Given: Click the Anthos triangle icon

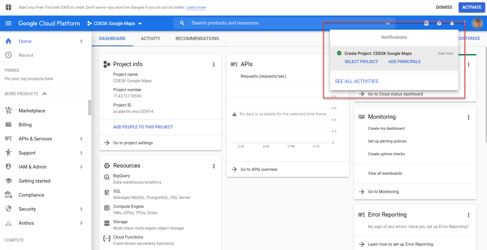Looking at the screenshot, I should [x=8, y=223].
